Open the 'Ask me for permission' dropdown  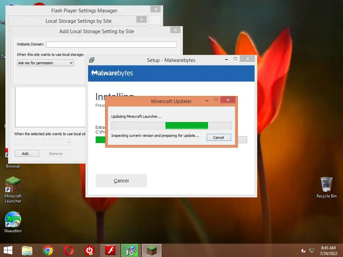[46, 63]
